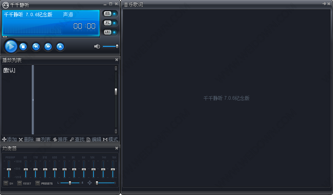Image resolution: width=333 pixels, height=195 pixels.
Task: Mute via the speaker volume icon
Action: click(97, 47)
